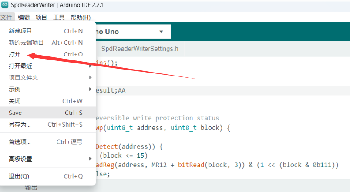This screenshot has width=350, height=192.
Task: Open the 工具 menu
Action: [59, 17]
